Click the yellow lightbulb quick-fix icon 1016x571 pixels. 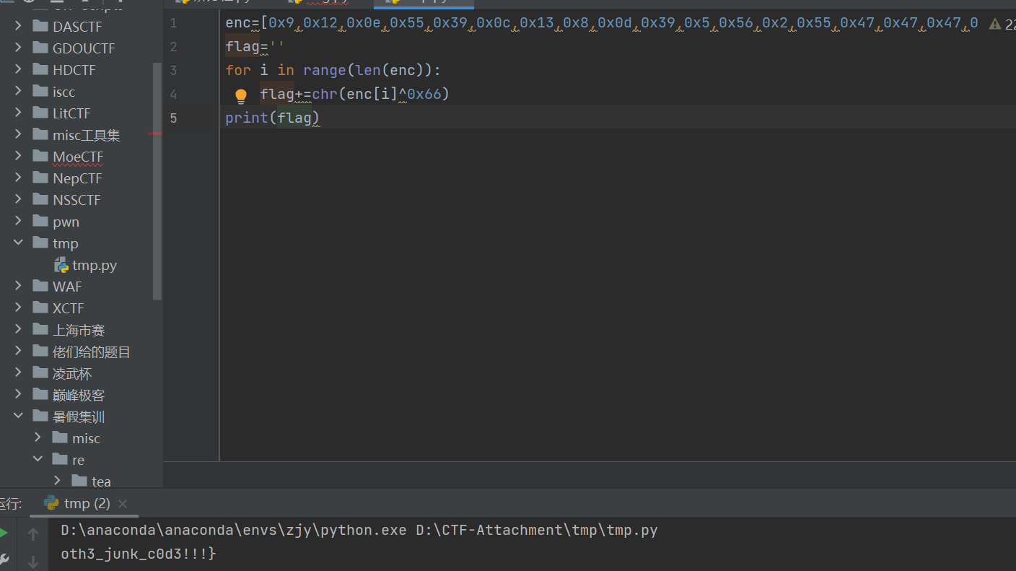(241, 96)
